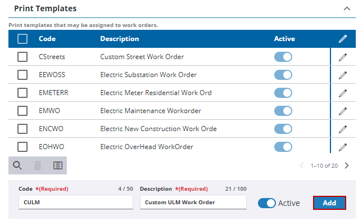
Task: Click the Description field with Custom ULM Work Order
Action: coord(193,202)
